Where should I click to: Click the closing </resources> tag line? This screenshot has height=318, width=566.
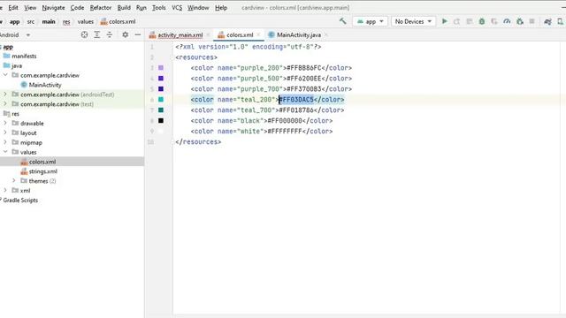[198, 141]
